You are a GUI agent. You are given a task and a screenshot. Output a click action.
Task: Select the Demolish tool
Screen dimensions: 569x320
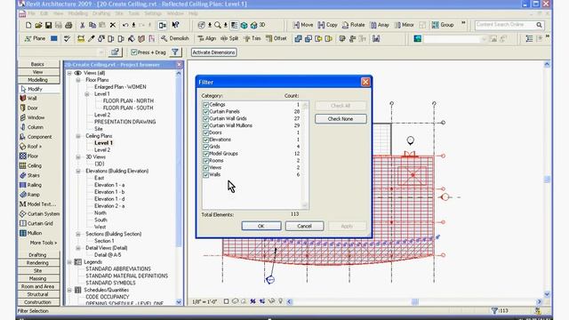pyautogui.click(x=175, y=38)
